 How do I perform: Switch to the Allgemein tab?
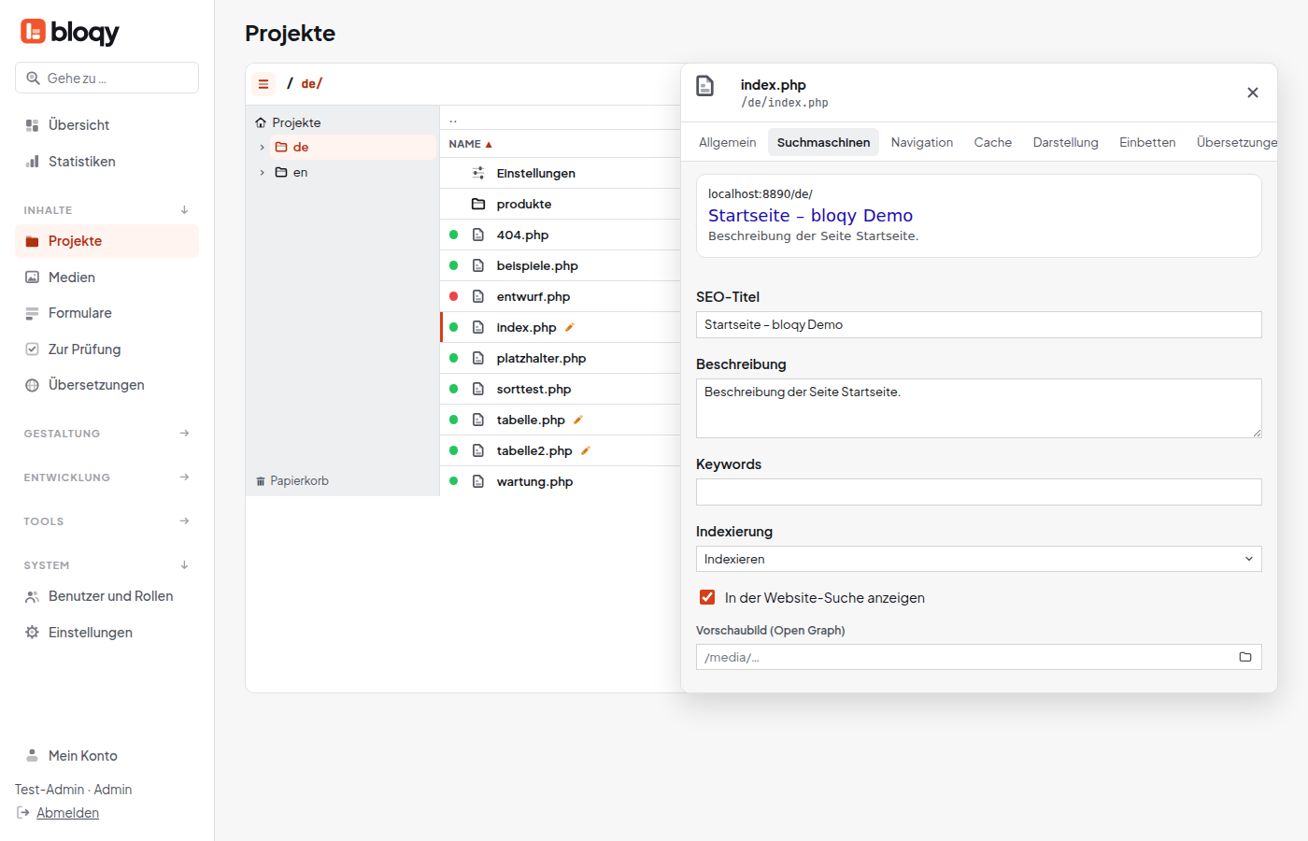pyautogui.click(x=728, y=142)
